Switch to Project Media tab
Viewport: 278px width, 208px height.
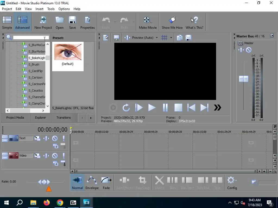coord(15,118)
